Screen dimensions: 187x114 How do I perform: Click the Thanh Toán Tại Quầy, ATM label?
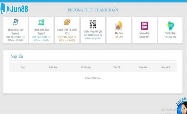(x=67, y=31)
